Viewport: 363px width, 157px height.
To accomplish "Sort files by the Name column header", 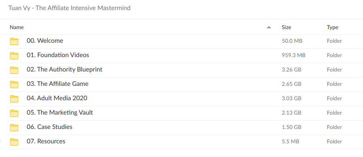I will pos(17,27).
